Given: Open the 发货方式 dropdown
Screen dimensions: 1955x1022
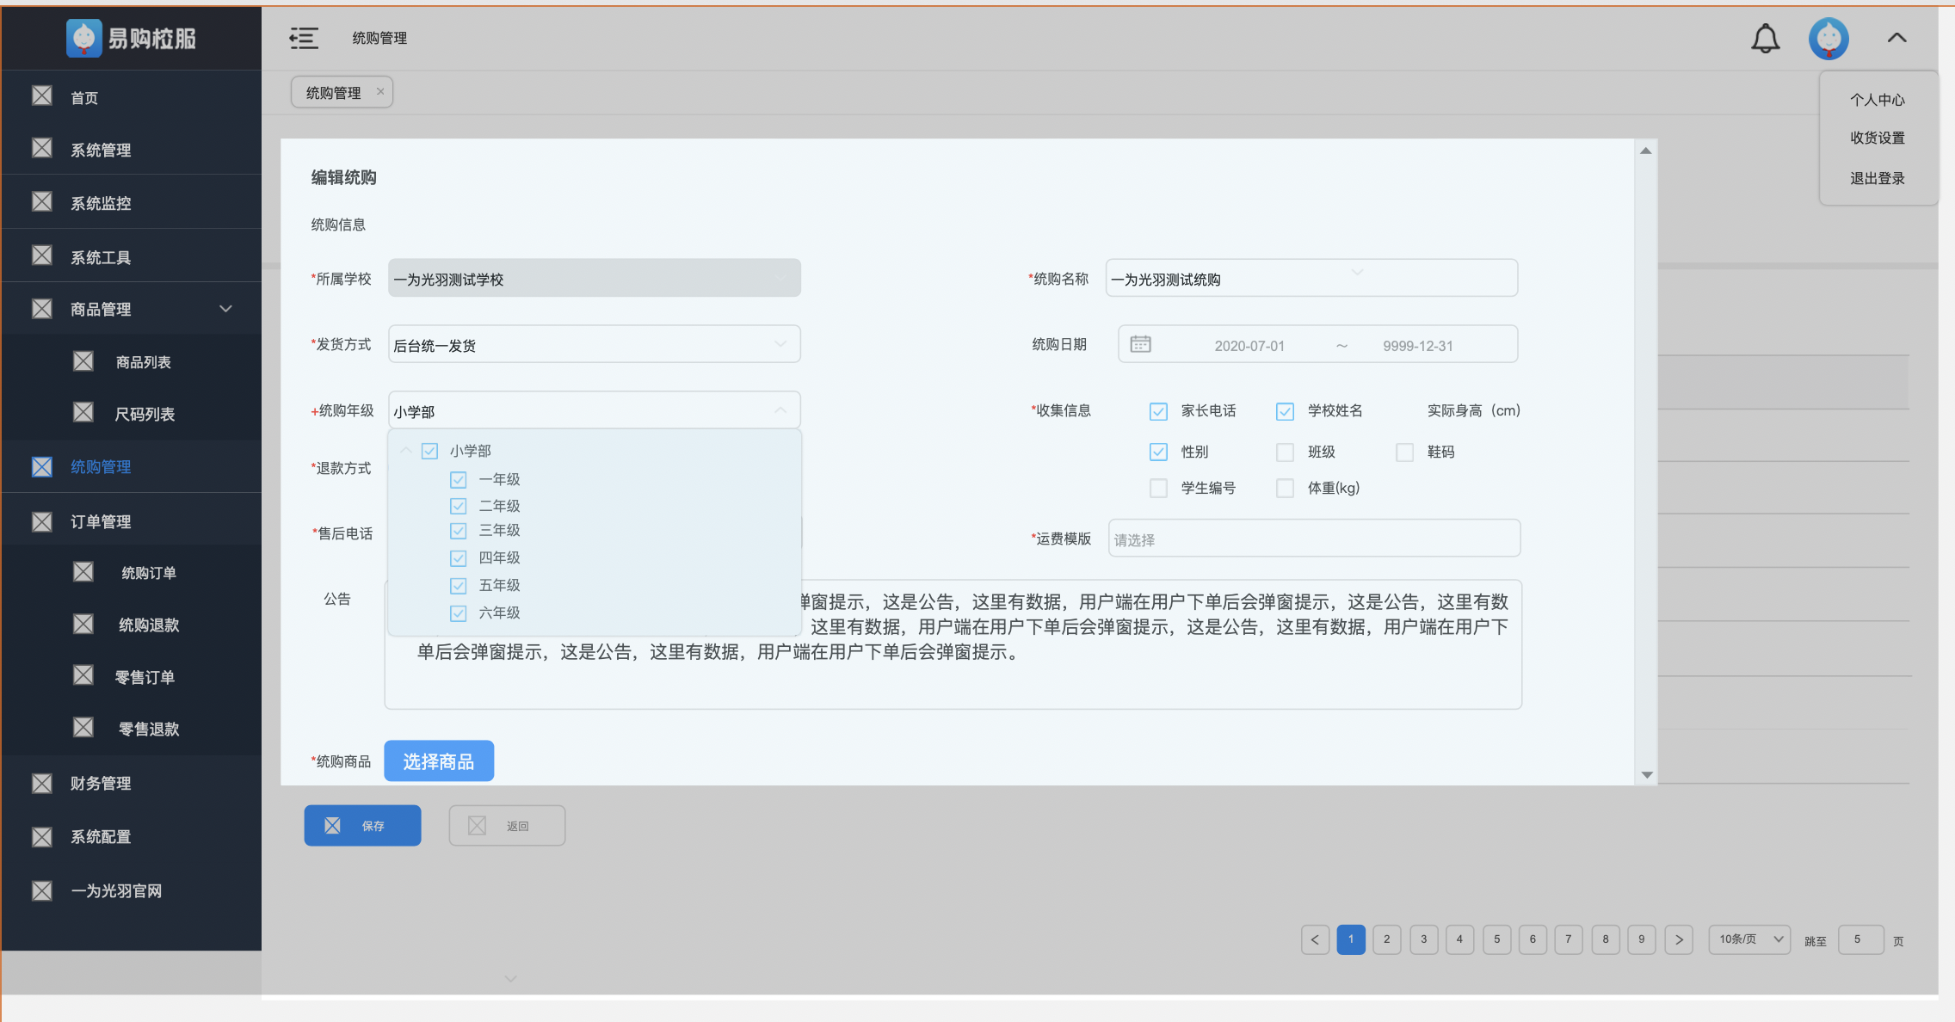Looking at the screenshot, I should (x=594, y=344).
